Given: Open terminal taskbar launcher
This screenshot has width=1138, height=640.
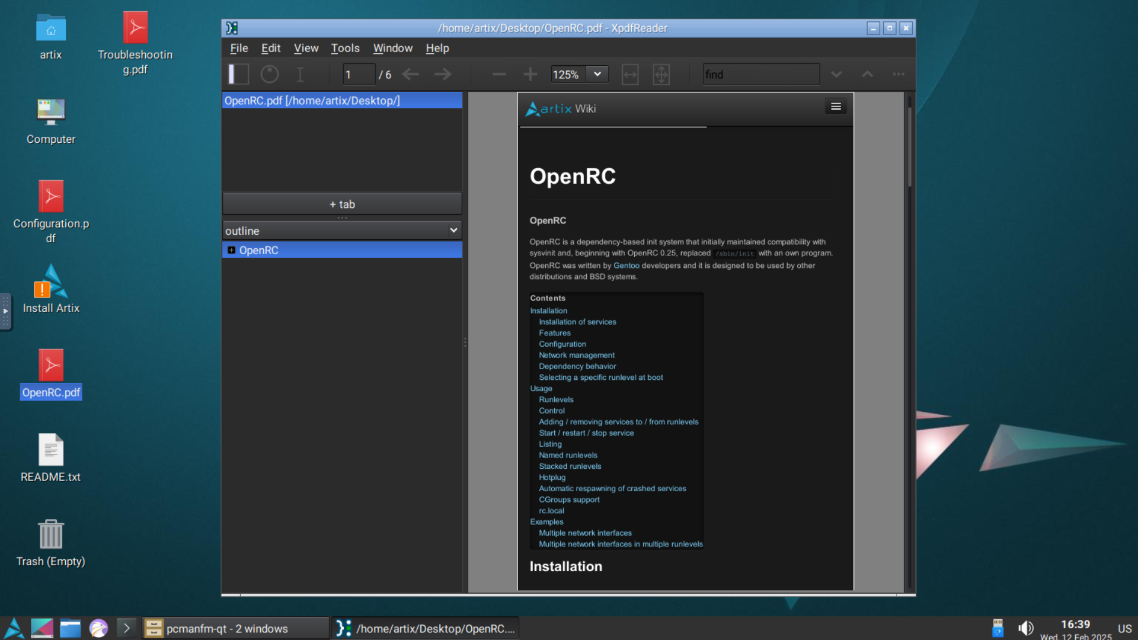Looking at the screenshot, I should point(126,628).
